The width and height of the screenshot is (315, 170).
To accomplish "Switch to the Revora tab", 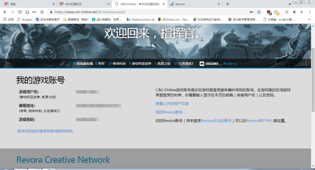I will coord(195,4).
